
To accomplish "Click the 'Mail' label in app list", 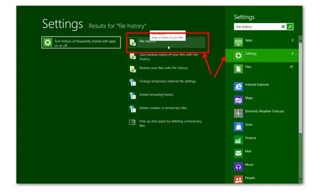I will tap(248, 151).
